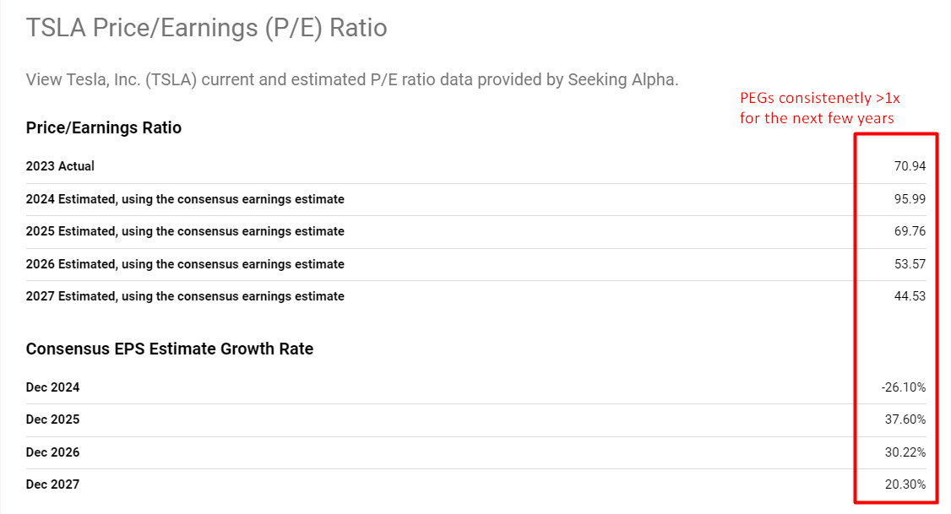The height and width of the screenshot is (514, 951).
Task: Click the Dec 2025 row label
Action: coord(52,419)
